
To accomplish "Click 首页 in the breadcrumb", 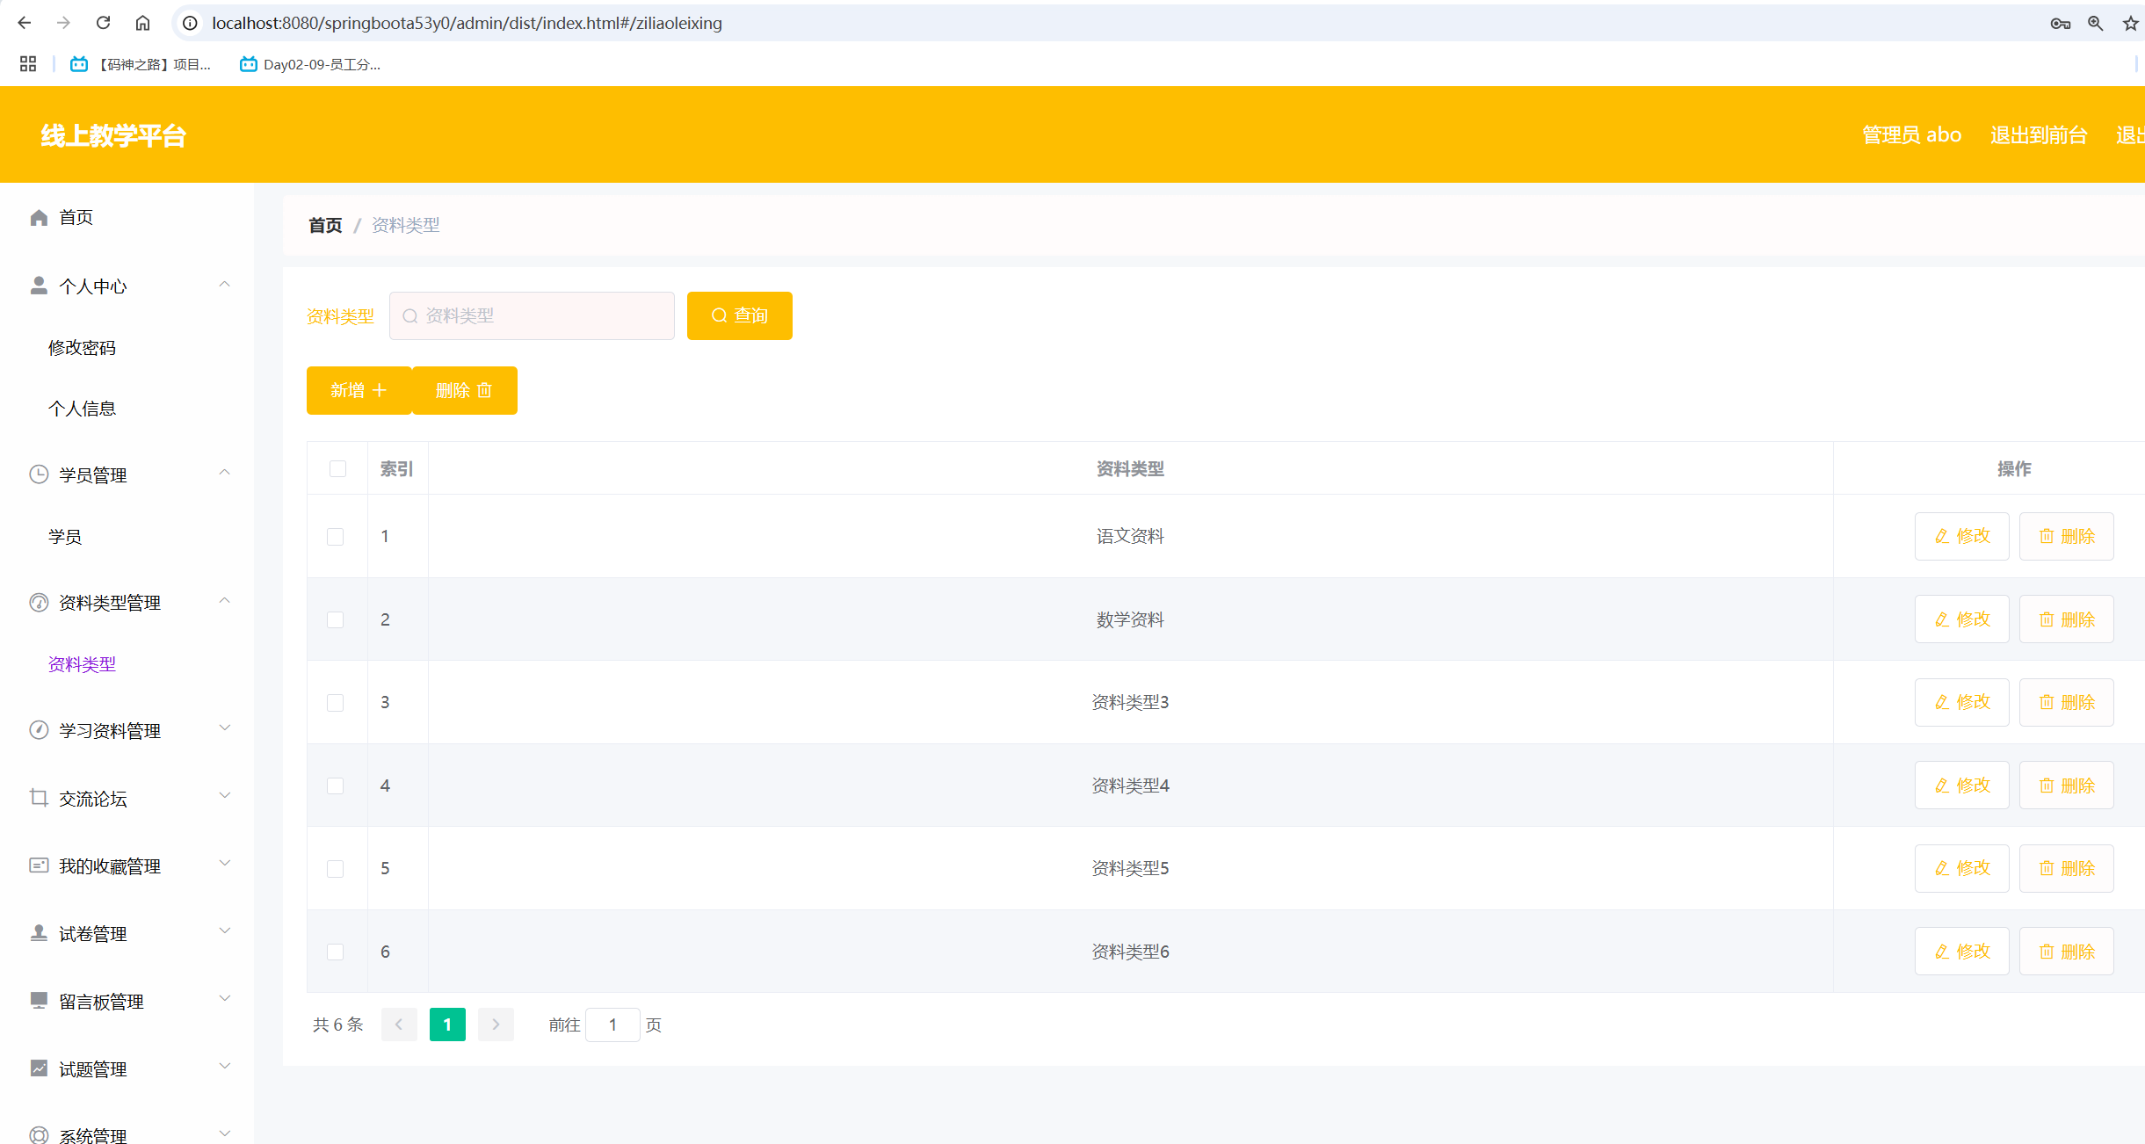I will pyautogui.click(x=325, y=226).
